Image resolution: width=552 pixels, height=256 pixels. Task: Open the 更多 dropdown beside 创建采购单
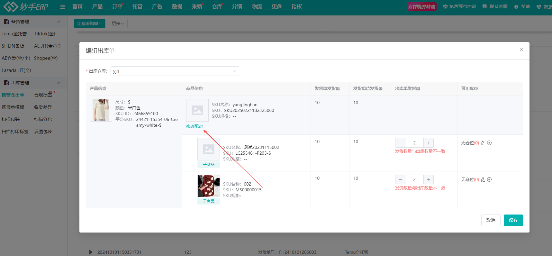click(x=118, y=23)
